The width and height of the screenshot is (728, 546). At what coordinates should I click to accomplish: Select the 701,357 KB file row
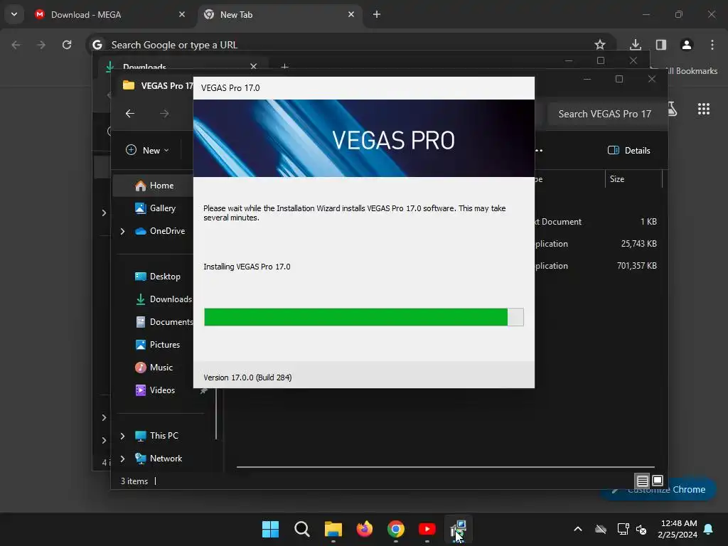[597, 266]
